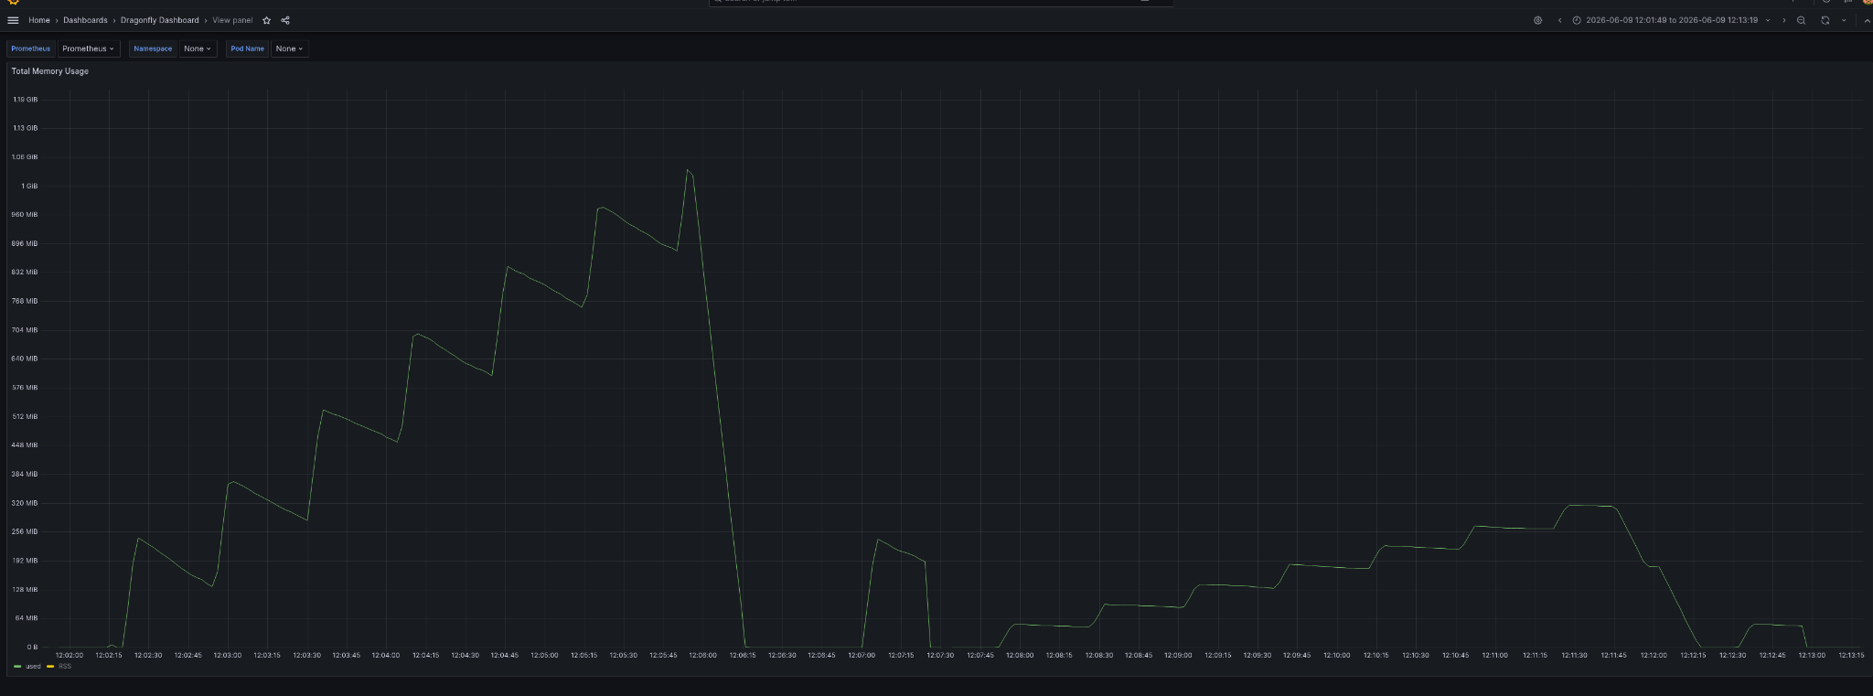This screenshot has width=1873, height=696.
Task: Refresh the dashboard
Action: tap(1825, 20)
